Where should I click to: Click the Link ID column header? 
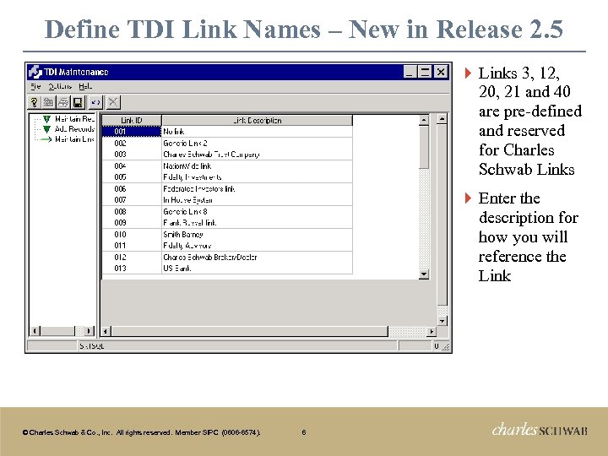click(132, 120)
